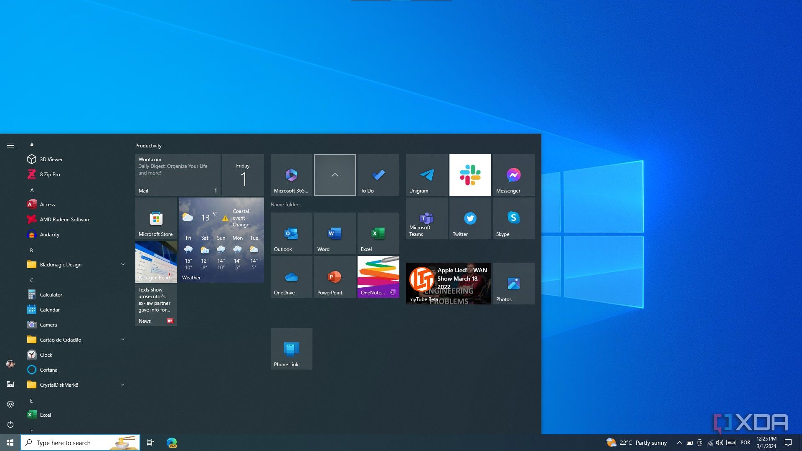802x451 pixels.
Task: Open the OneDrive tile
Action: click(292, 277)
